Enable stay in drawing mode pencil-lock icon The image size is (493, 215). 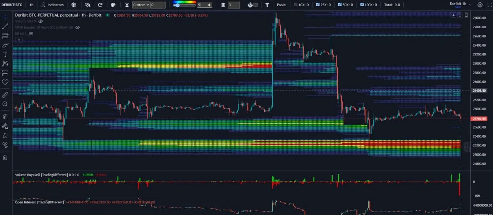(5, 126)
